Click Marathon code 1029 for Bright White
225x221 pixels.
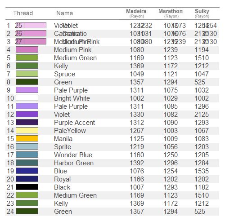171,98
